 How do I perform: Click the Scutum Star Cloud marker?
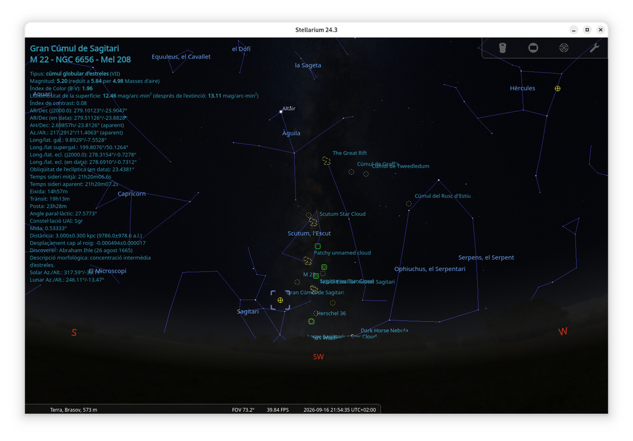click(x=313, y=221)
